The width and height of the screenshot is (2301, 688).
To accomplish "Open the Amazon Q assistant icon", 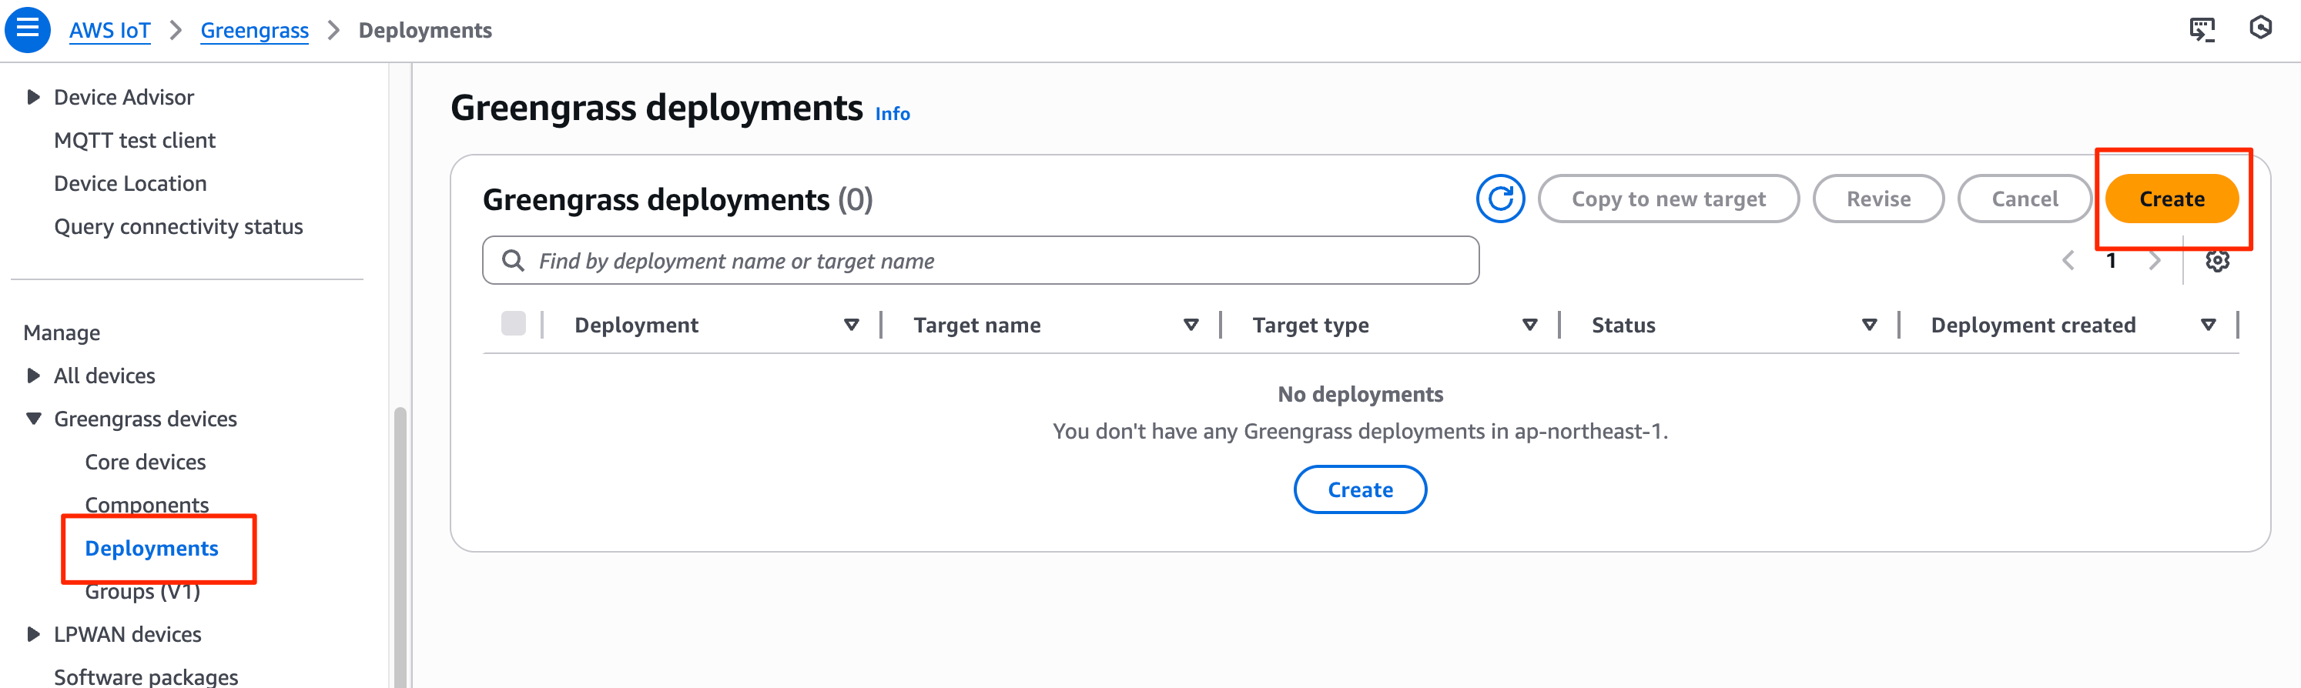I will pyautogui.click(x=2260, y=29).
